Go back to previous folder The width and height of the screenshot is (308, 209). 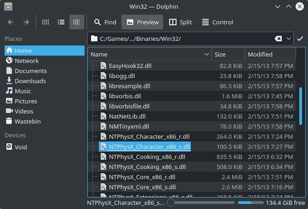tap(11, 22)
